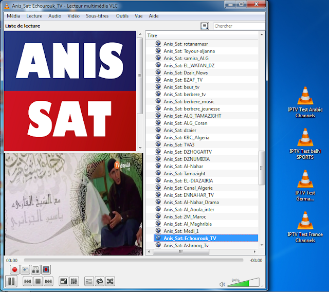Mute audio via speaker icon
This screenshot has width=329, height=292.
222,284
